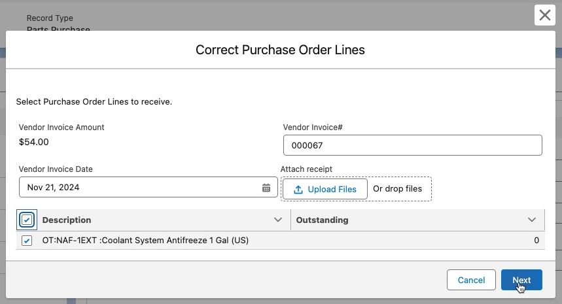Image resolution: width=562 pixels, height=304 pixels.
Task: Click the $54.00 Vendor Invoice Amount value
Action: click(x=33, y=142)
